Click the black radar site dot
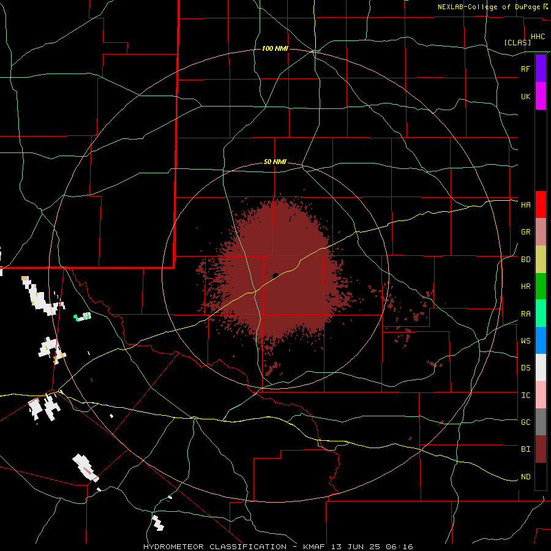 [x=275, y=275]
